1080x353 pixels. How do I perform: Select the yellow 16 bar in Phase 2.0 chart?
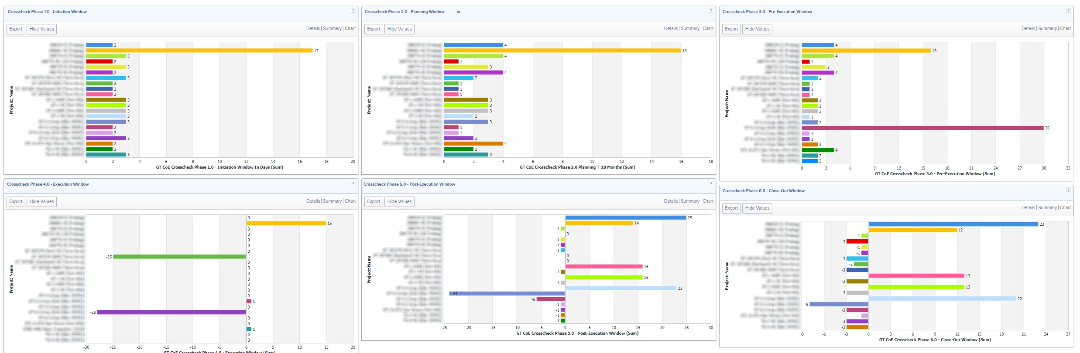(562, 51)
